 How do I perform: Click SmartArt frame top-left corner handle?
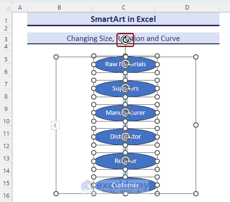[56, 57]
